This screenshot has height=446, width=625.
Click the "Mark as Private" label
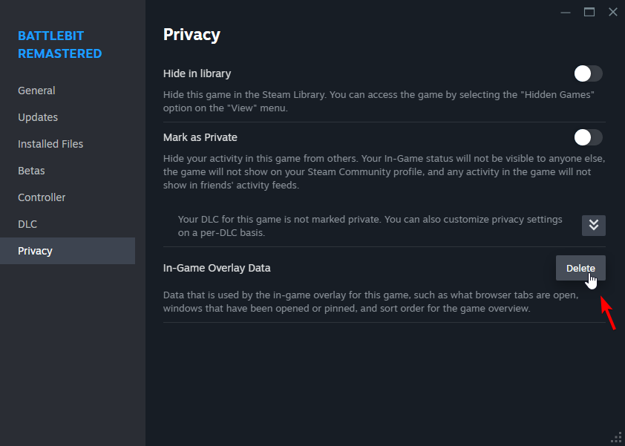(200, 137)
